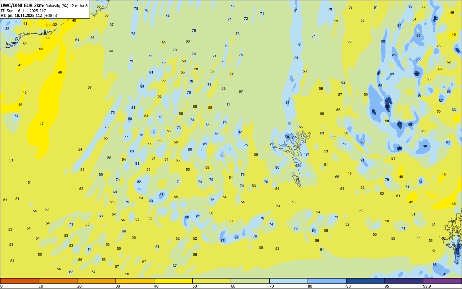This screenshot has width=462, height=289.
Task: Click the '0' tick label at scale start
Action: click(1, 286)
